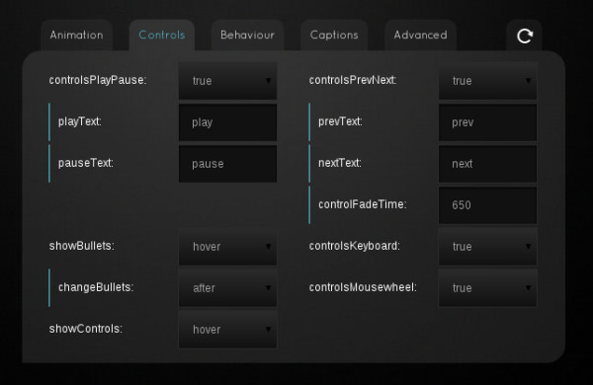Open the changeBullets dropdown
The height and width of the screenshot is (385, 593).
(227, 288)
